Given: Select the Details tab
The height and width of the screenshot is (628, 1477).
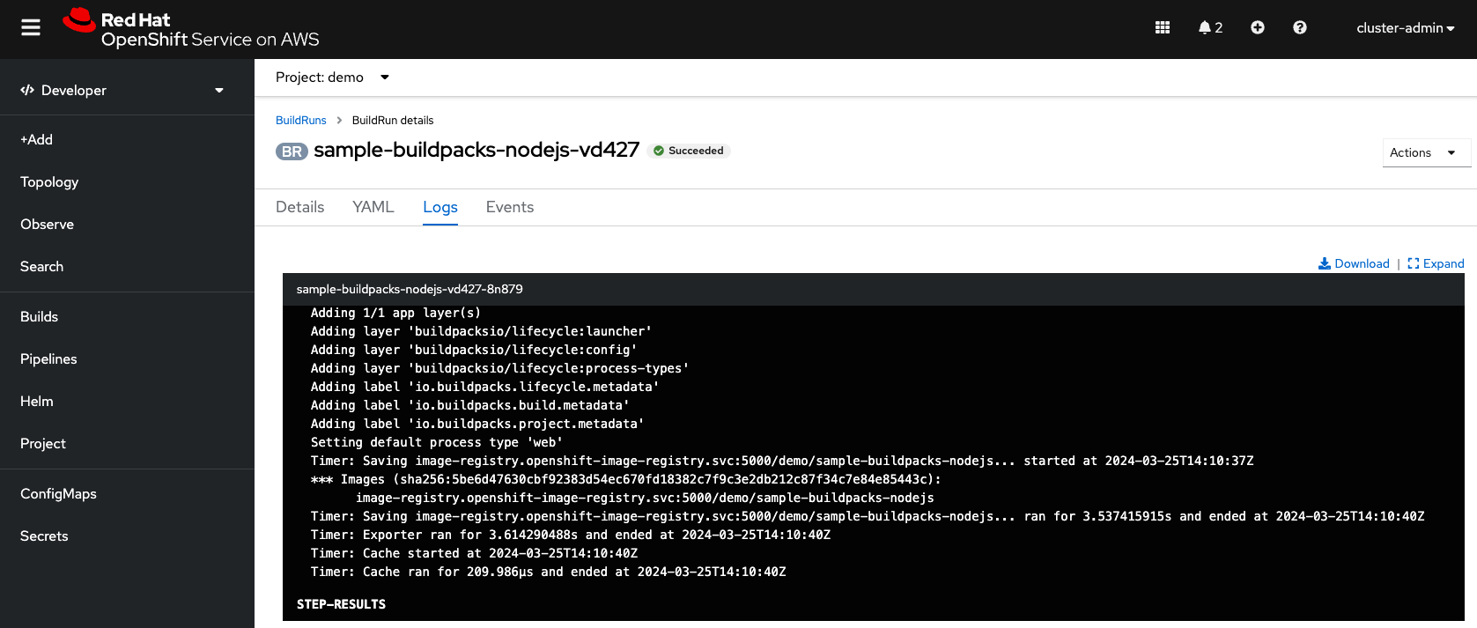Looking at the screenshot, I should click(x=299, y=207).
